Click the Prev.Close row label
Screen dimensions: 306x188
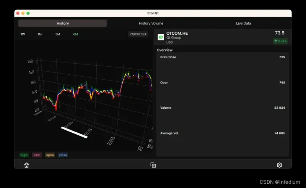[x=168, y=57]
